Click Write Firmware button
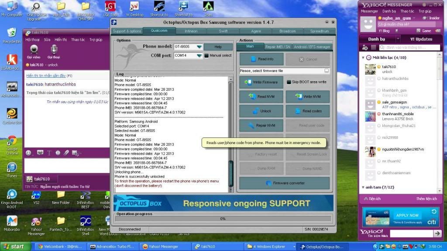Image resolution: width=447 pixels, height=251 pixels. 261,82
